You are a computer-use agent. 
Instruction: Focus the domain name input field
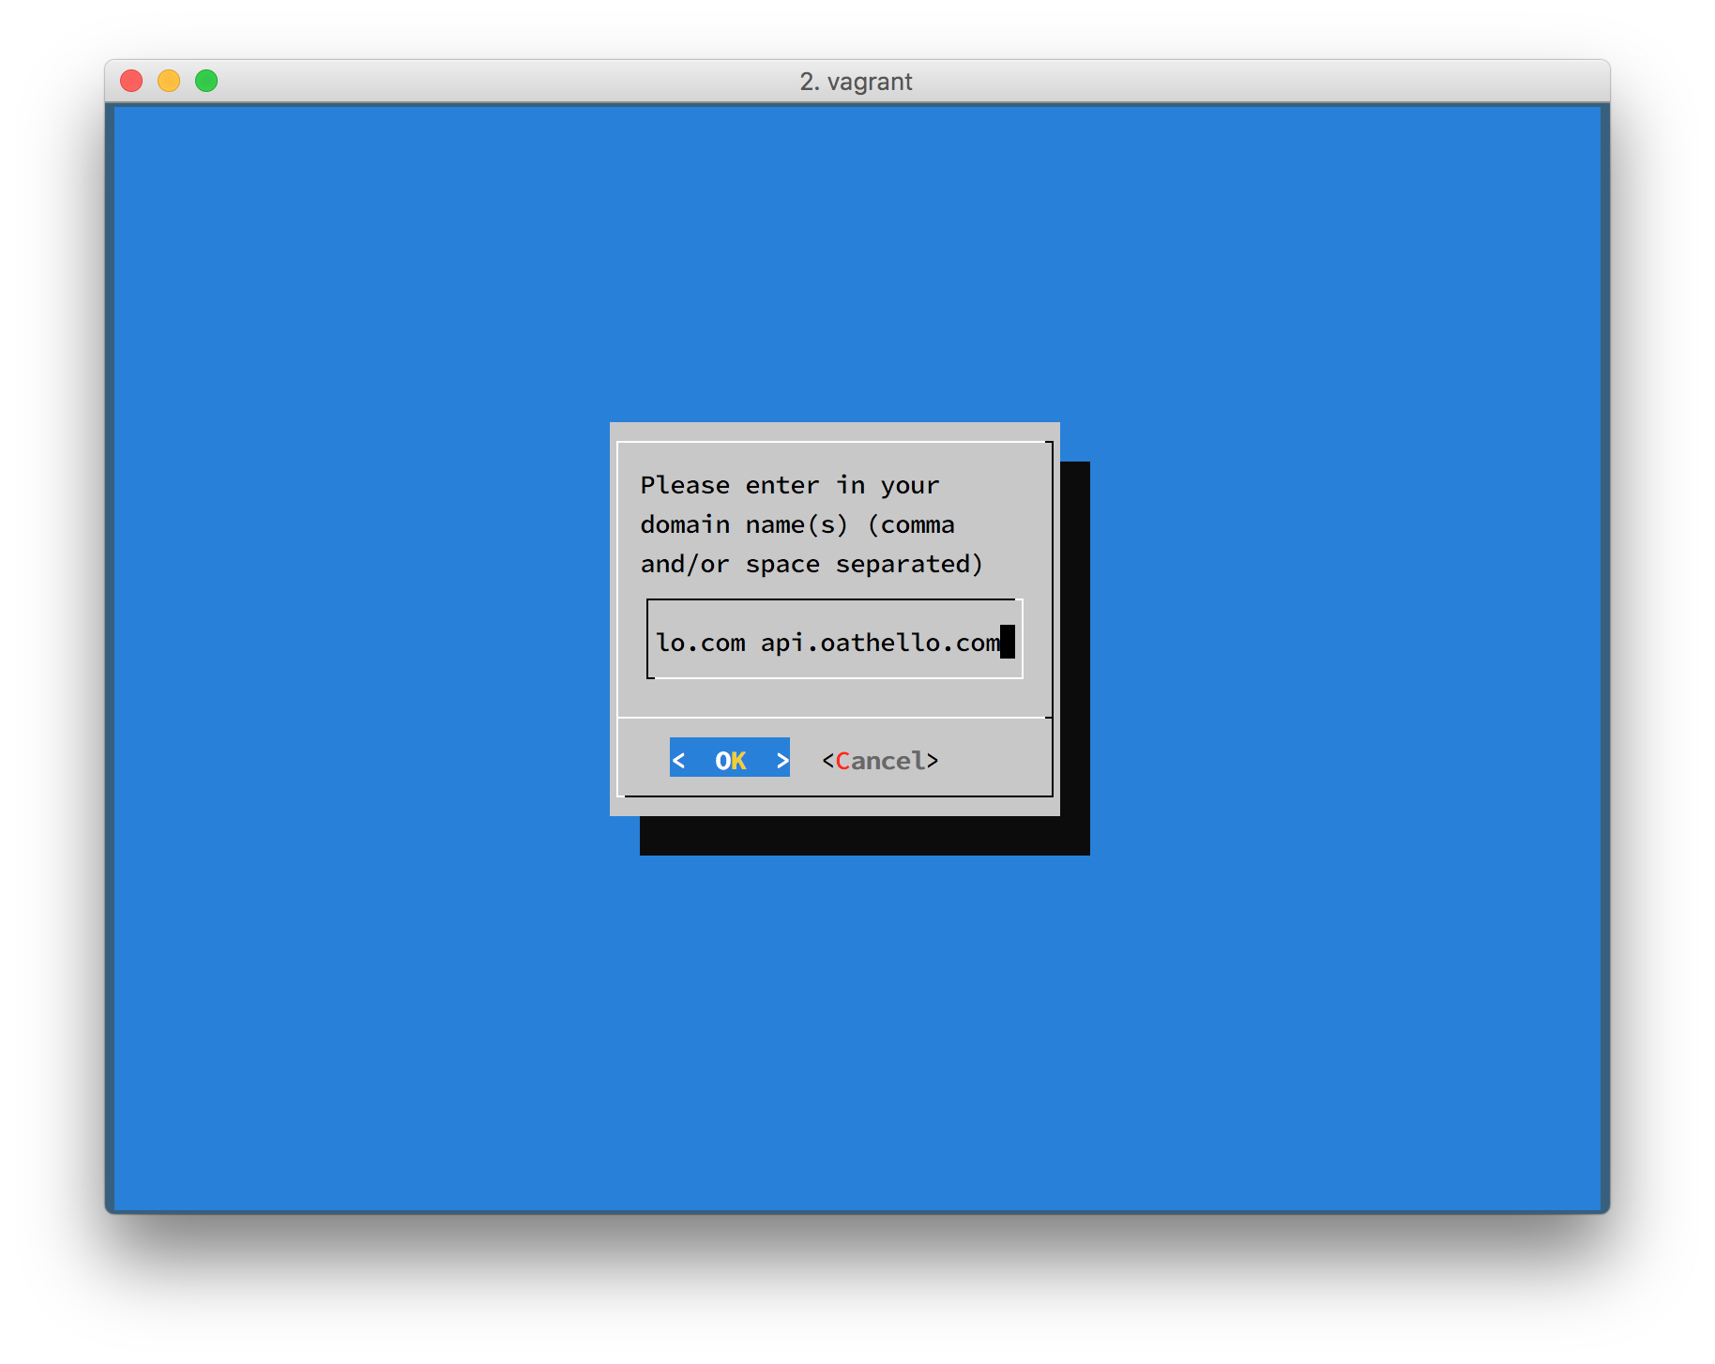[x=833, y=642]
